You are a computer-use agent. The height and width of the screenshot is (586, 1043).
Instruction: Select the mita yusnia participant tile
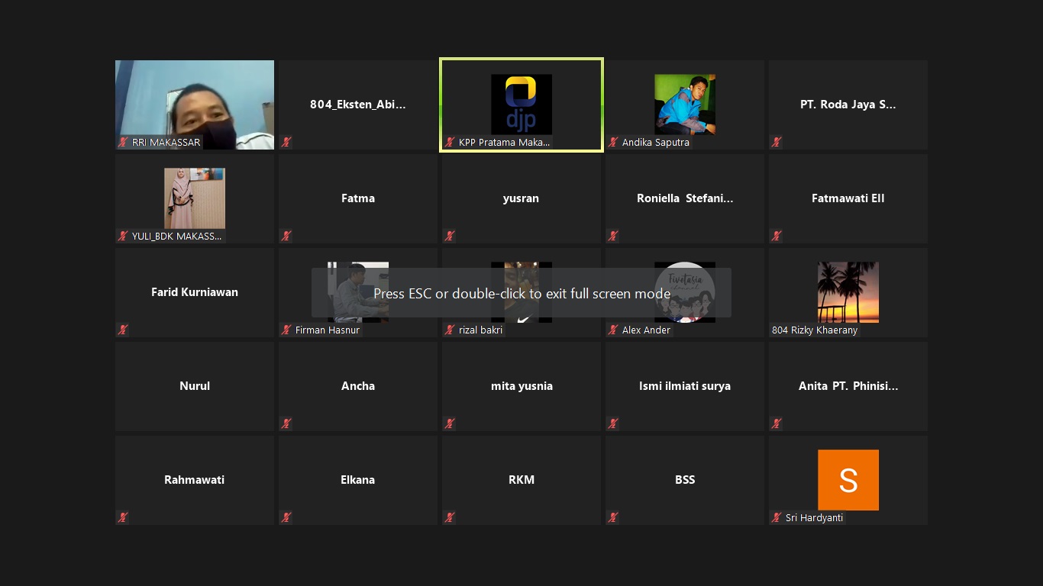pyautogui.click(x=521, y=386)
